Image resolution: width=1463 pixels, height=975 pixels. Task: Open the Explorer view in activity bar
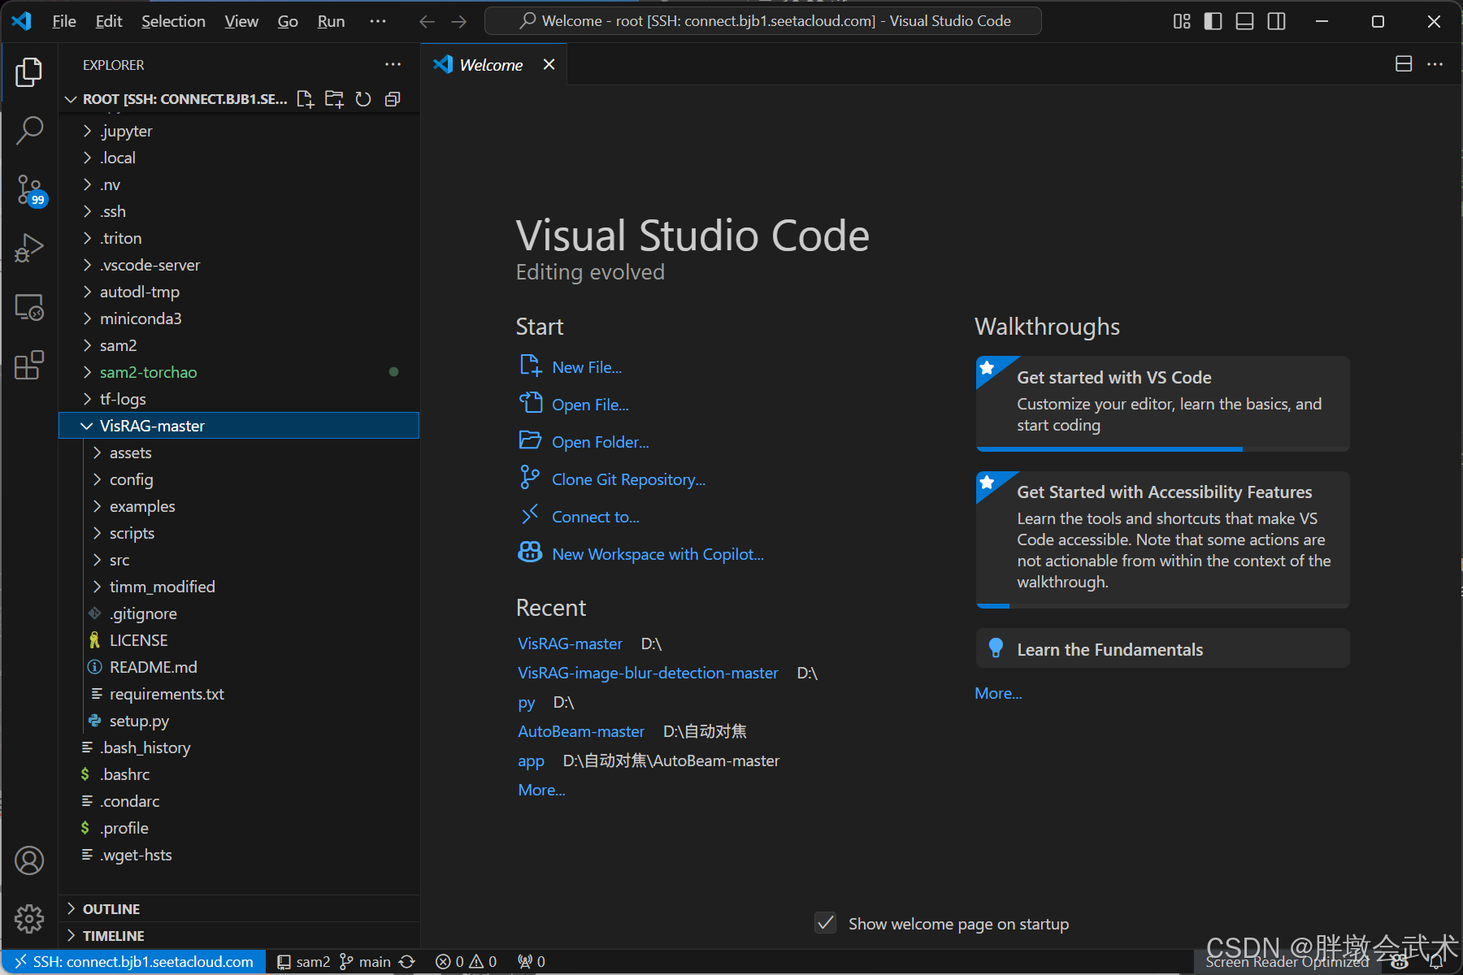point(29,72)
